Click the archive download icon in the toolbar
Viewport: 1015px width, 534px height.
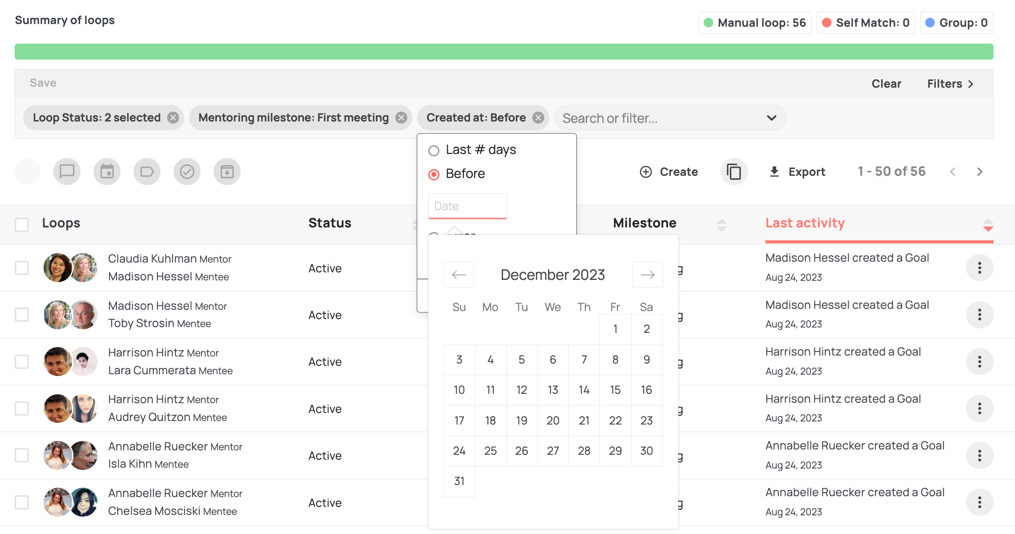tap(227, 171)
